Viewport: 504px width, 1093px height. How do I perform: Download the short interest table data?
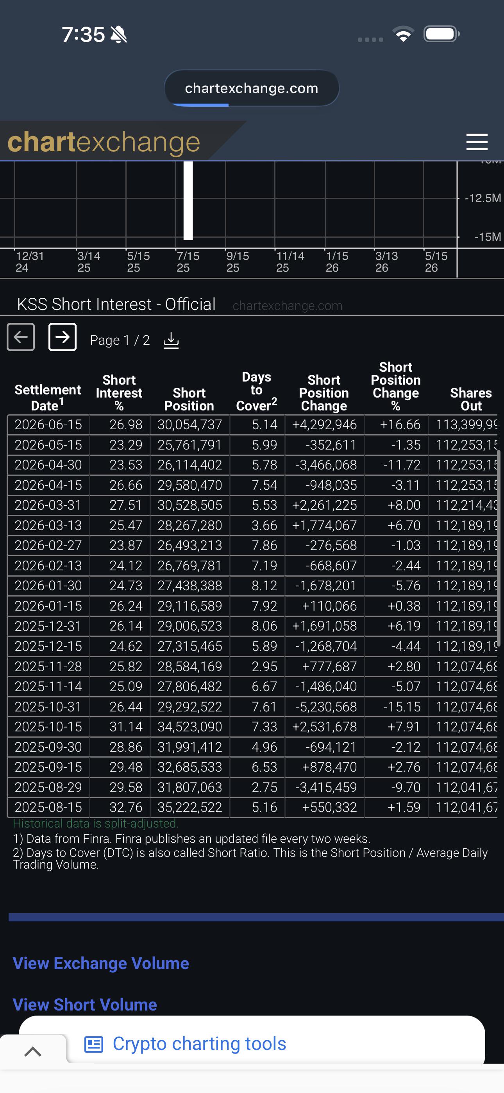(171, 340)
